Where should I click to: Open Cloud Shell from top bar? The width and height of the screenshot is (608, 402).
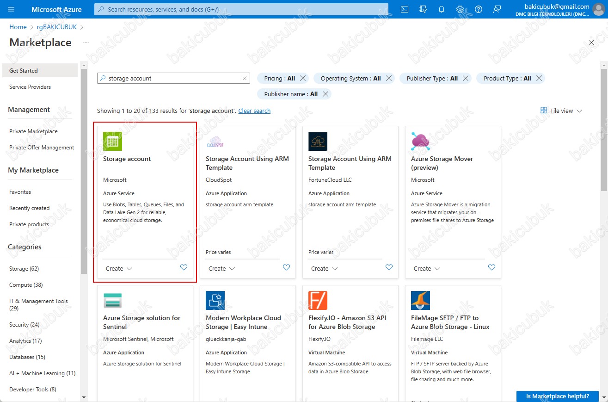405,9
